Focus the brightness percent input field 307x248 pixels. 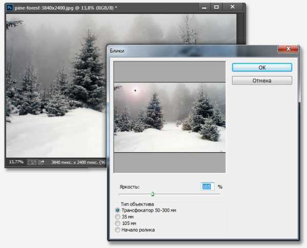point(208,187)
